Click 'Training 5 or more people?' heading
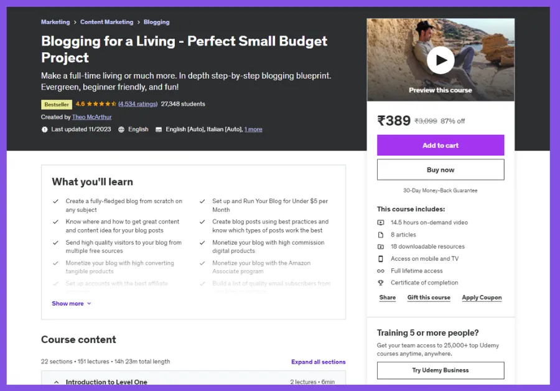 pos(427,333)
